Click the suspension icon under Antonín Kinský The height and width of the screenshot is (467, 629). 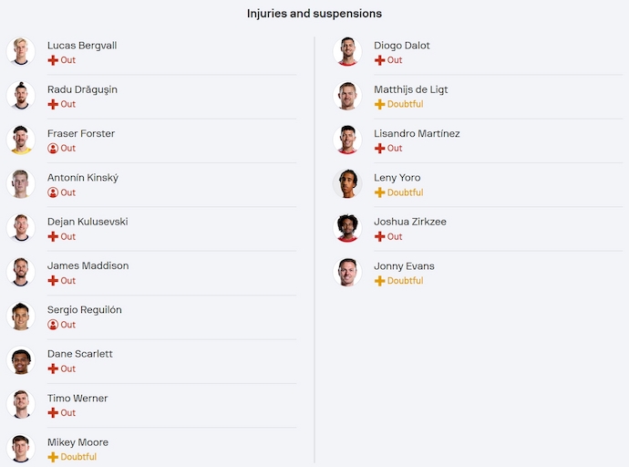coord(53,192)
